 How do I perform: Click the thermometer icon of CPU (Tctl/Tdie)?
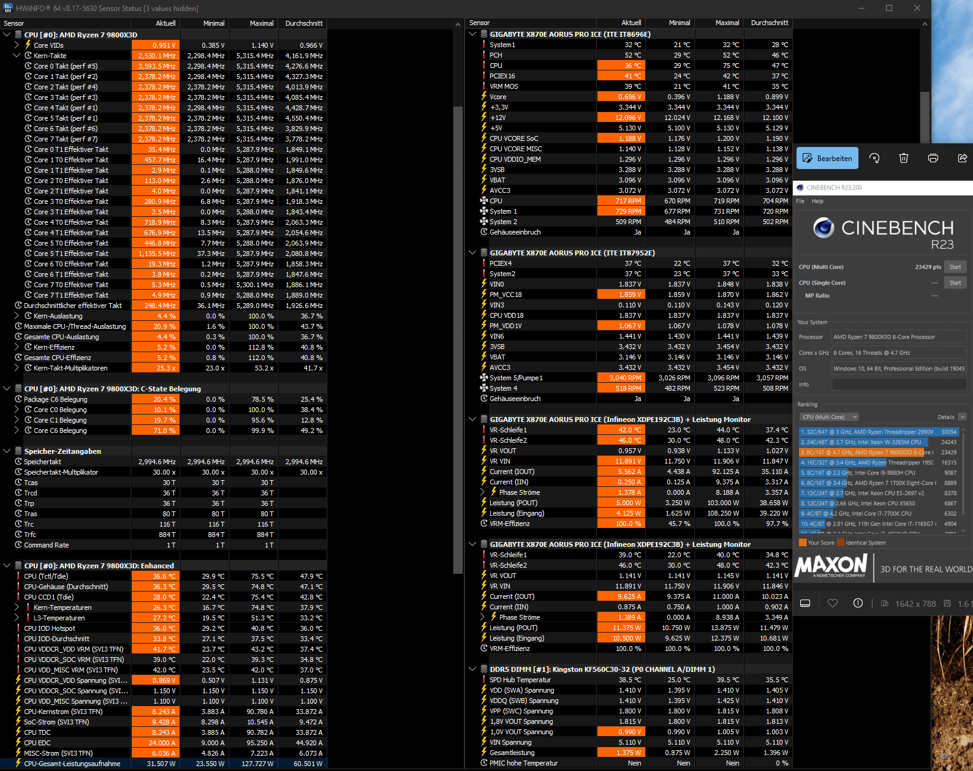click(18, 576)
